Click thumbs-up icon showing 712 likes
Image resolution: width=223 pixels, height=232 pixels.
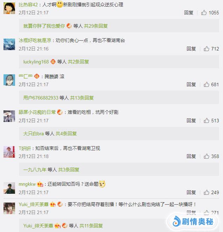207,49
